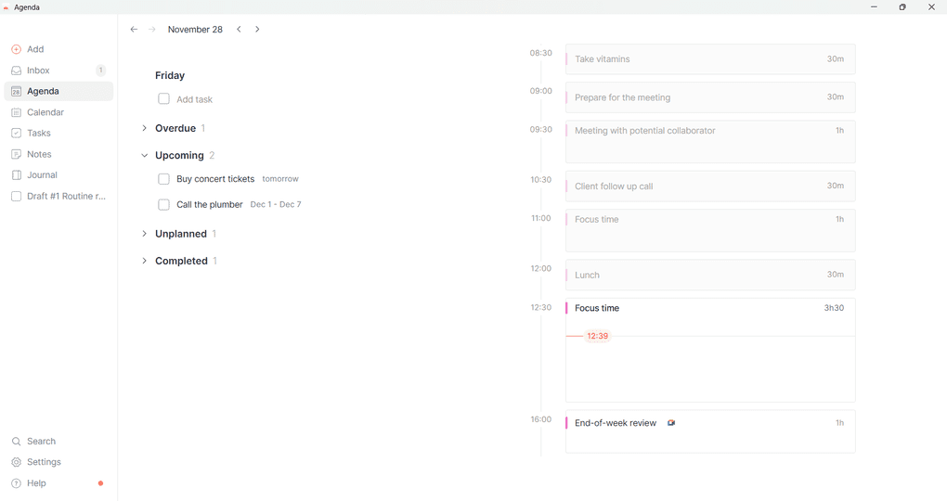Open the Take vitamins event
This screenshot has width=947, height=501.
click(710, 59)
